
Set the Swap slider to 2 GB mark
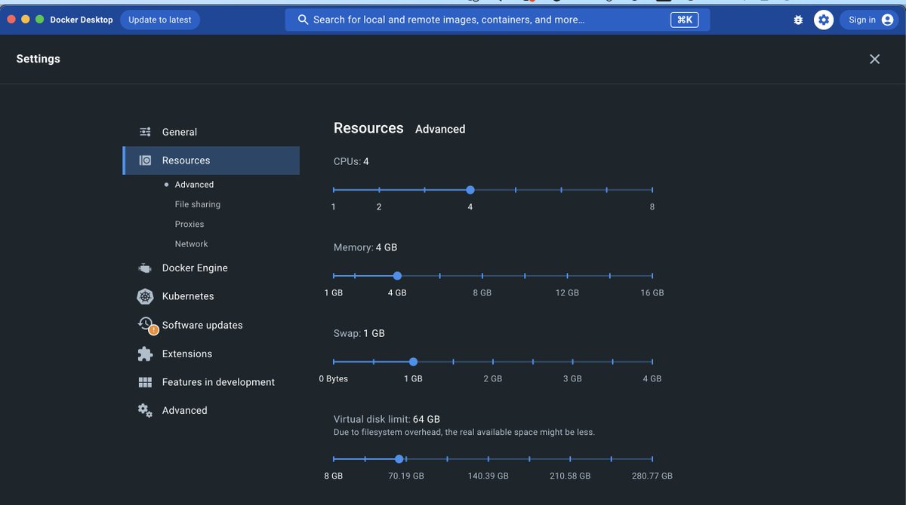(x=493, y=362)
